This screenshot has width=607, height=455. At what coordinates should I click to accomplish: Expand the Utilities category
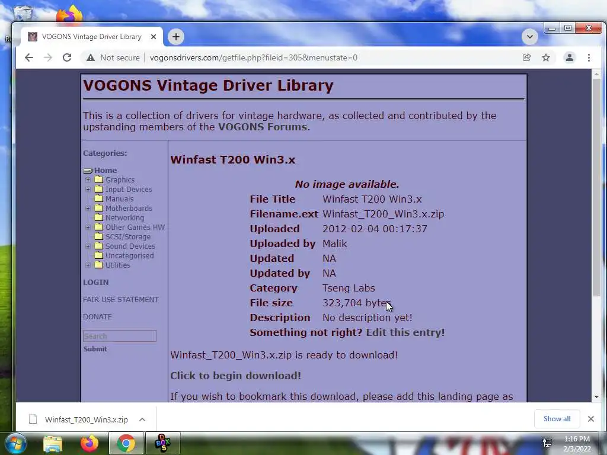coord(88,265)
